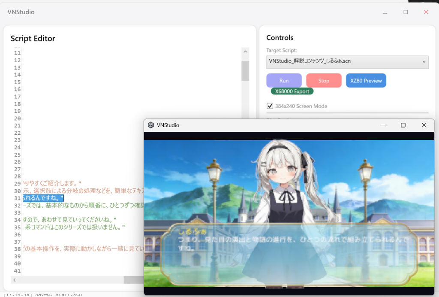This screenshot has height=297, width=439.
Task: Minimize the main VNStudio window
Action: (385, 12)
